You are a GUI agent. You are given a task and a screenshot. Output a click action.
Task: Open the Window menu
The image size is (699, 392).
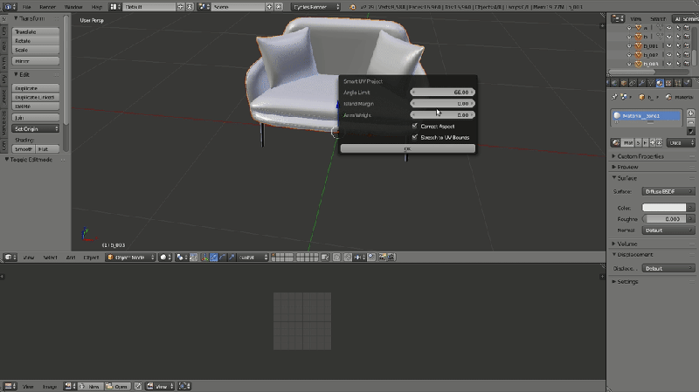pos(73,7)
